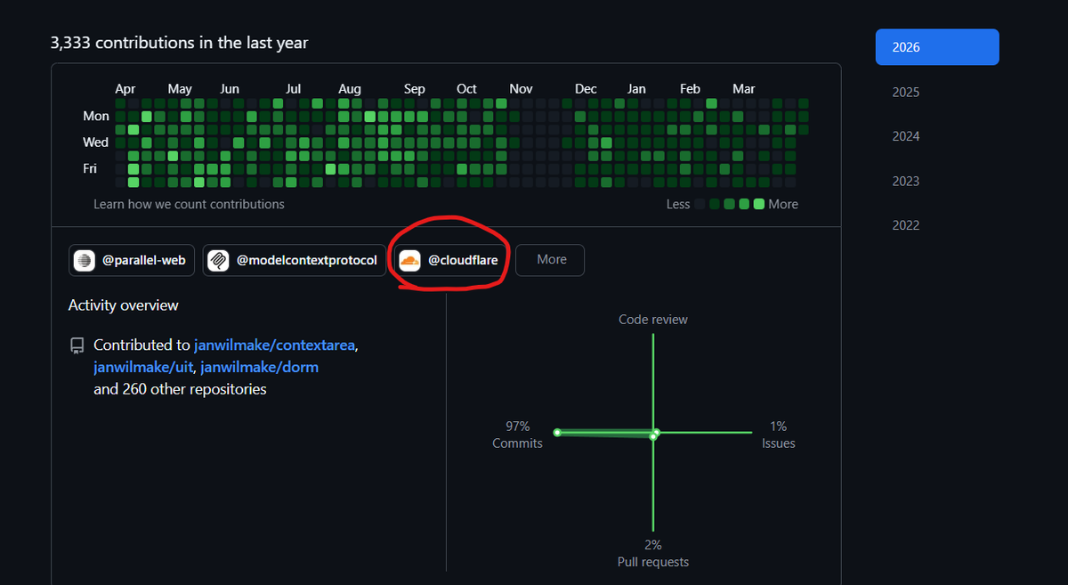Viewport: 1068px width, 585px height.
Task: Open the @parallel-web organization filter
Action: click(132, 260)
